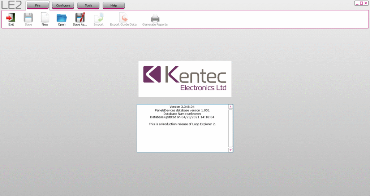This screenshot has height=196, width=370.
Task: Minimize the Loop Explorer window
Action: pos(357,3)
